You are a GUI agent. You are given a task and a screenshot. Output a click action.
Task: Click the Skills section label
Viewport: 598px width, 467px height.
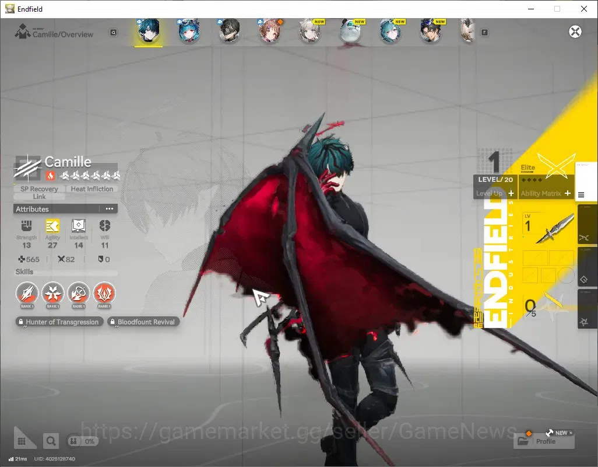tap(24, 271)
